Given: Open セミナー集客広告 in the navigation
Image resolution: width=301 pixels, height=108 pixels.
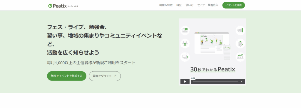Looking at the screenshot, I should (208, 5).
